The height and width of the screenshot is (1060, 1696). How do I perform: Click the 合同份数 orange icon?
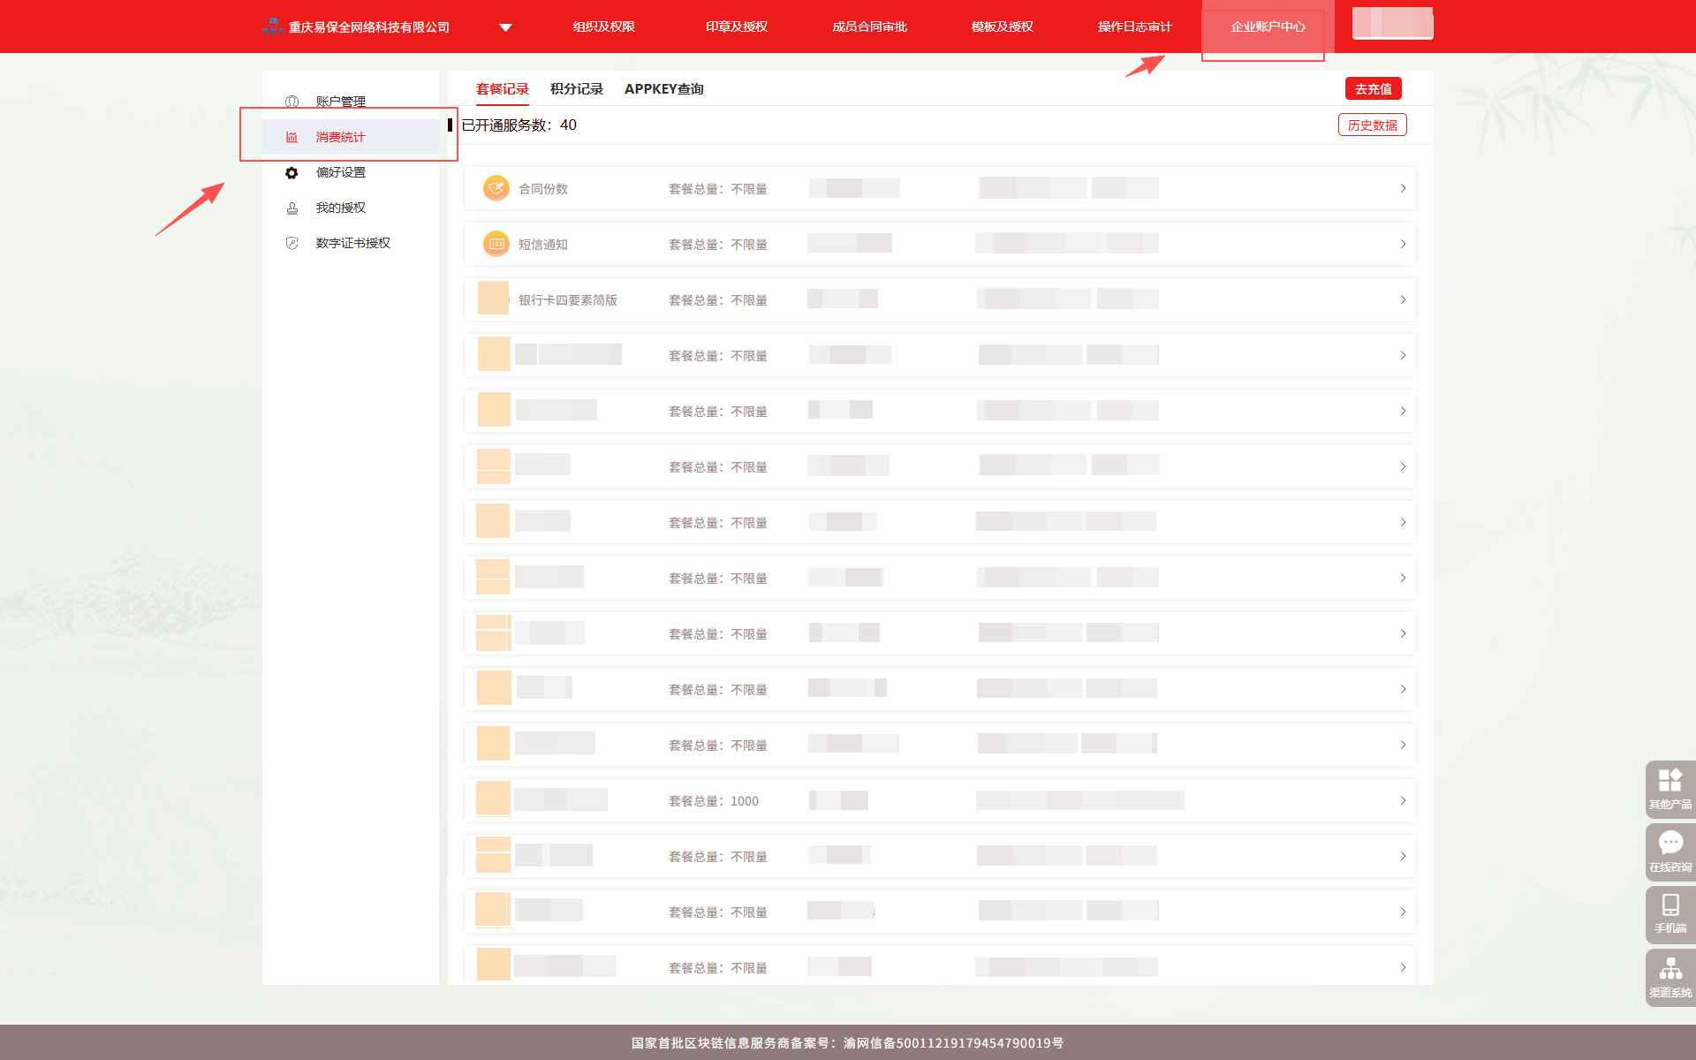pos(496,188)
